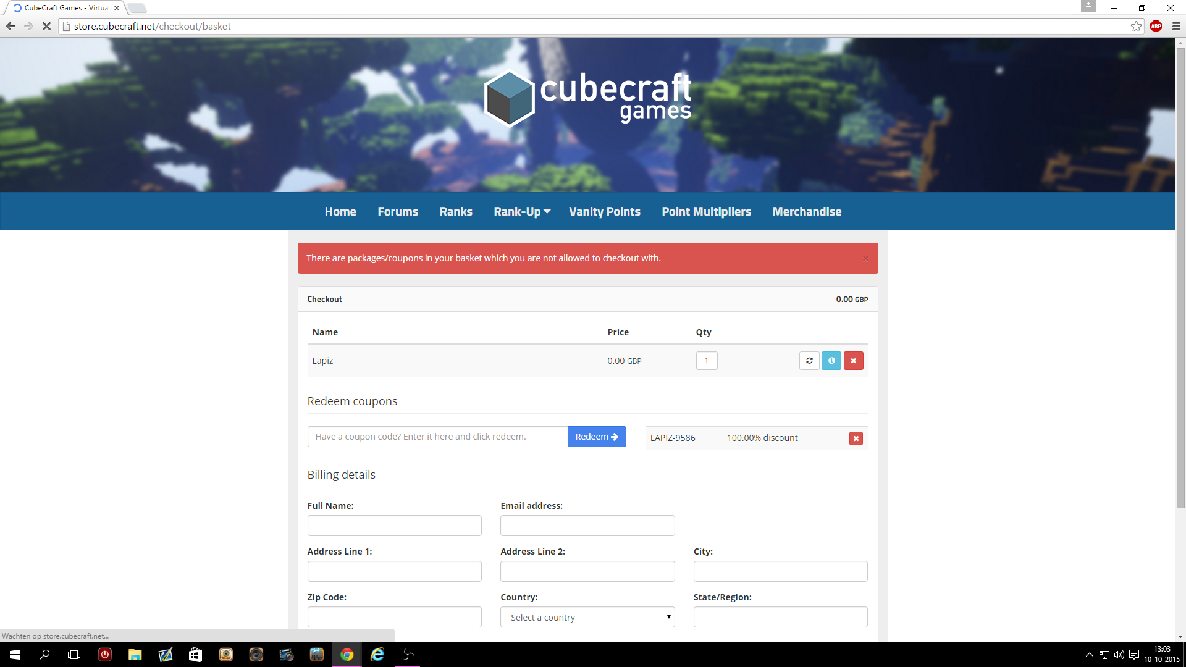Image resolution: width=1186 pixels, height=667 pixels.
Task: Open the Select a country dropdown
Action: pos(587,617)
